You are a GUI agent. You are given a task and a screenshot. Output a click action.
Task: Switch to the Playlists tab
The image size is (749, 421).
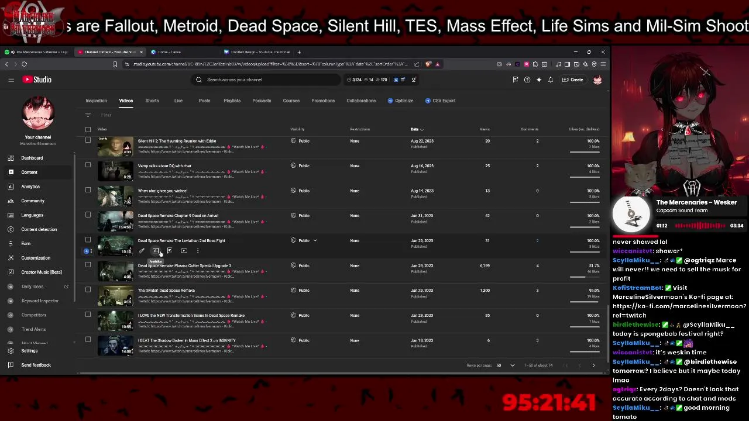232,101
